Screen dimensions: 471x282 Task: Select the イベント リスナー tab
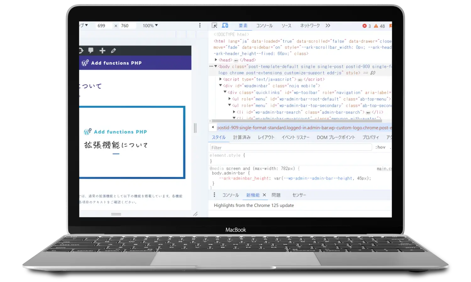click(295, 137)
